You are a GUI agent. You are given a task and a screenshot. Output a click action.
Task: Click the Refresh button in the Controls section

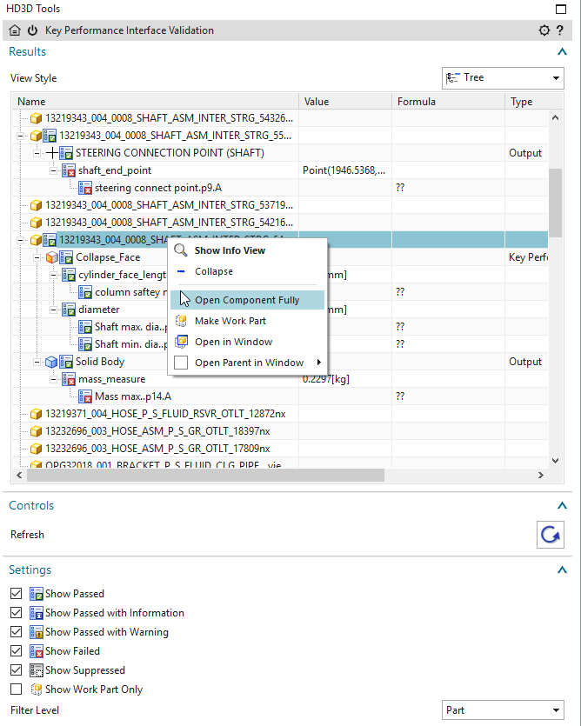pos(550,535)
